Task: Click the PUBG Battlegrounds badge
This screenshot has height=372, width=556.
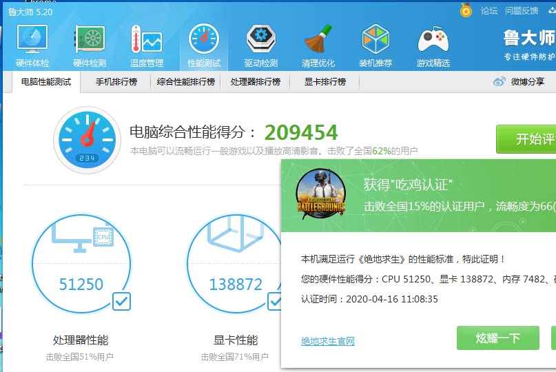Action: pyautogui.click(x=321, y=194)
